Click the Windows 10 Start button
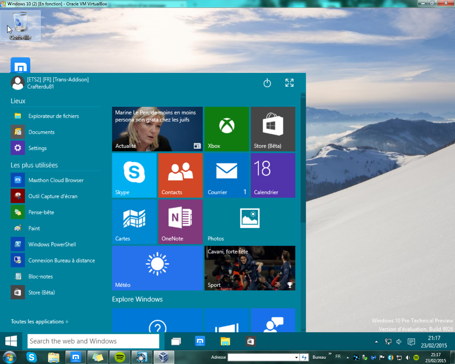This screenshot has width=455, height=364. pyautogui.click(x=11, y=341)
